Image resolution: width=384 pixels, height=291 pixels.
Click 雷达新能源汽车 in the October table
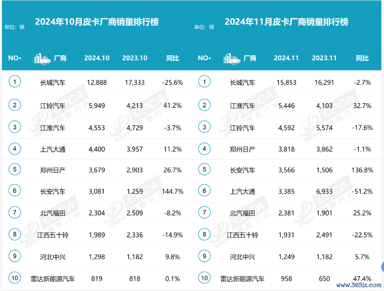(52, 279)
